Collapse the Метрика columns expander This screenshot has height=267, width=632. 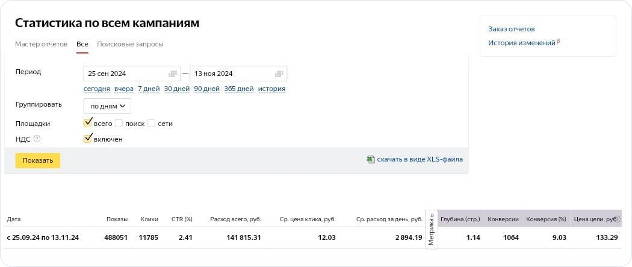431,229
